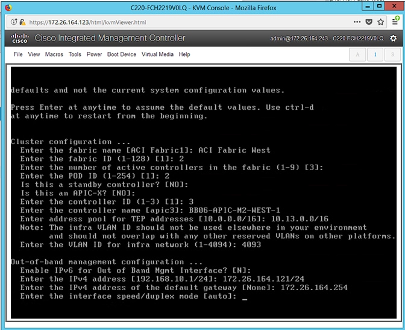Click the IPv4 address '172.26.164.121/24'
The width and height of the screenshot is (405, 330).
pos(263,279)
